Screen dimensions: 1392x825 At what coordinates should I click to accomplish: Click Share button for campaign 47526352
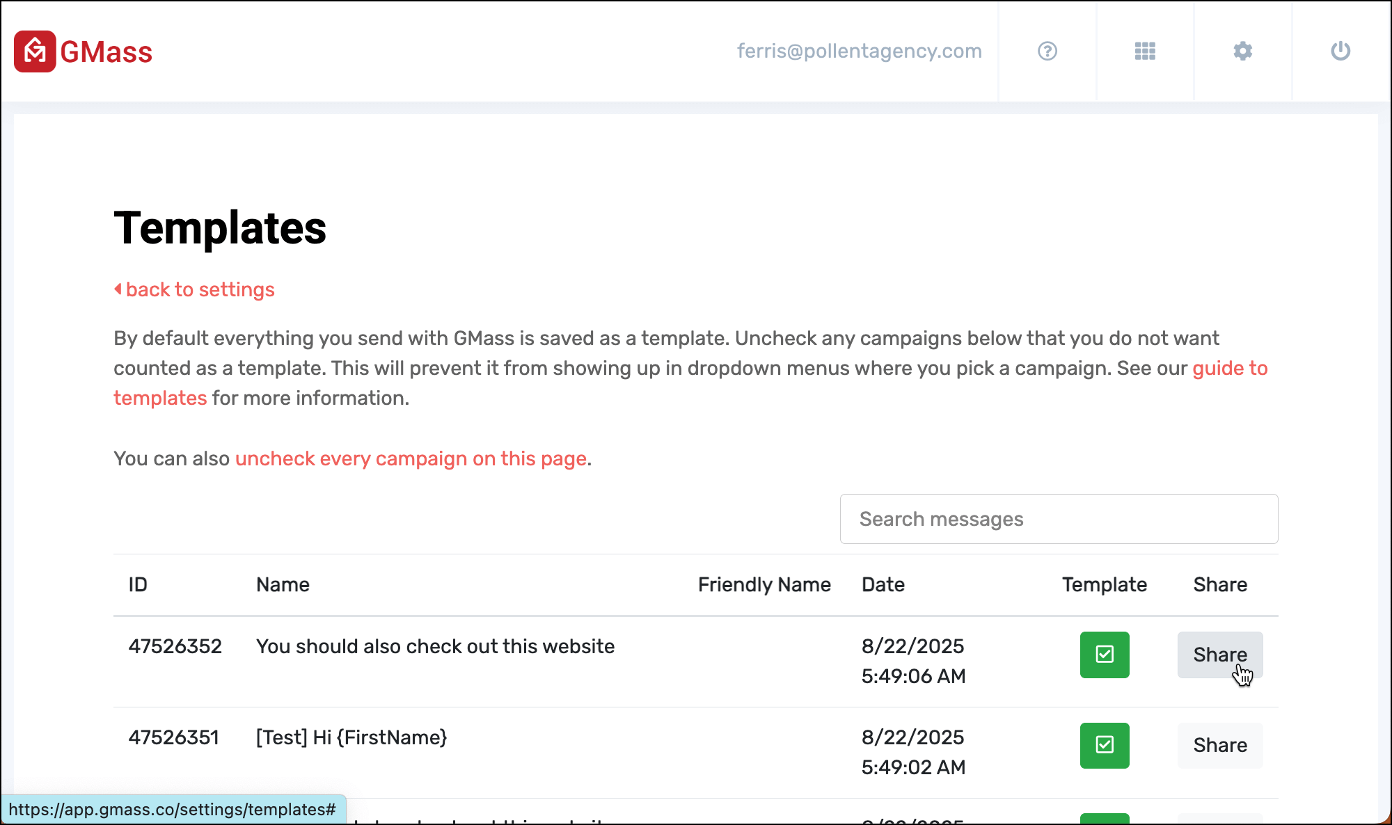coord(1219,655)
